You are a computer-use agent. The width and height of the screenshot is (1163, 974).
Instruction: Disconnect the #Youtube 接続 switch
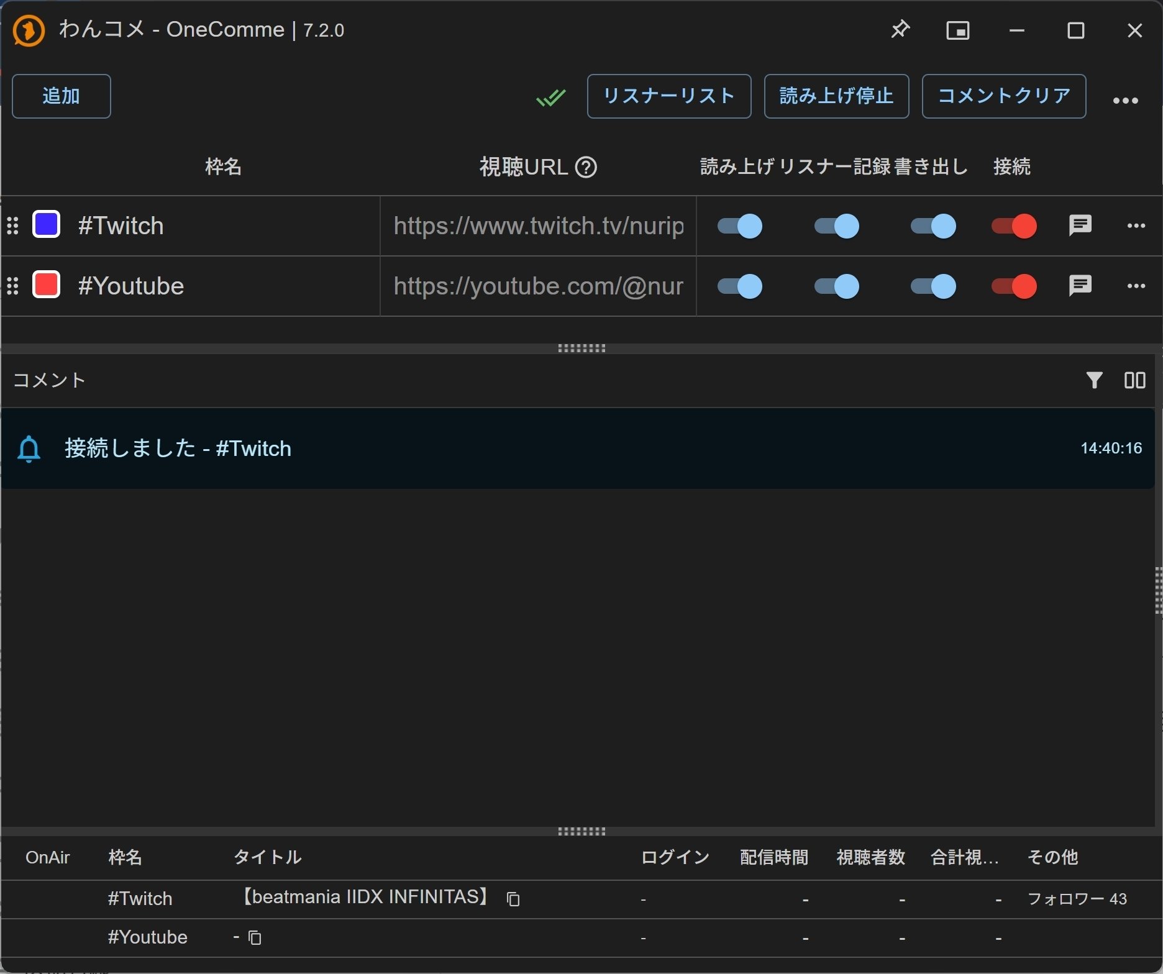click(1014, 286)
